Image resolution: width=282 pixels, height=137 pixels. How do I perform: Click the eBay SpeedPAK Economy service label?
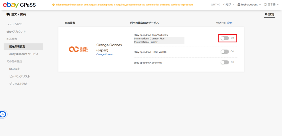148,63
